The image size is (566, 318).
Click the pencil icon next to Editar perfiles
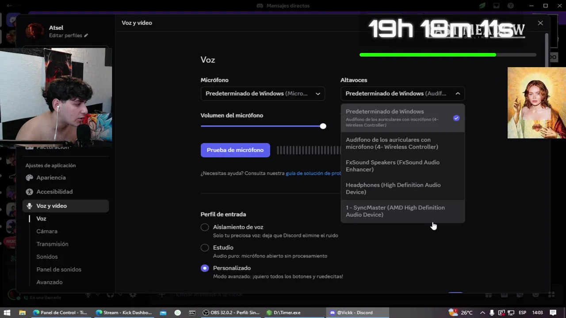86,35
